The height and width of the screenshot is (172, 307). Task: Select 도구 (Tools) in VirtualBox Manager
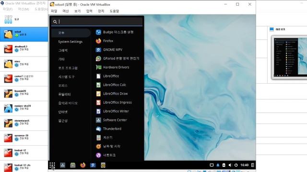24,20
